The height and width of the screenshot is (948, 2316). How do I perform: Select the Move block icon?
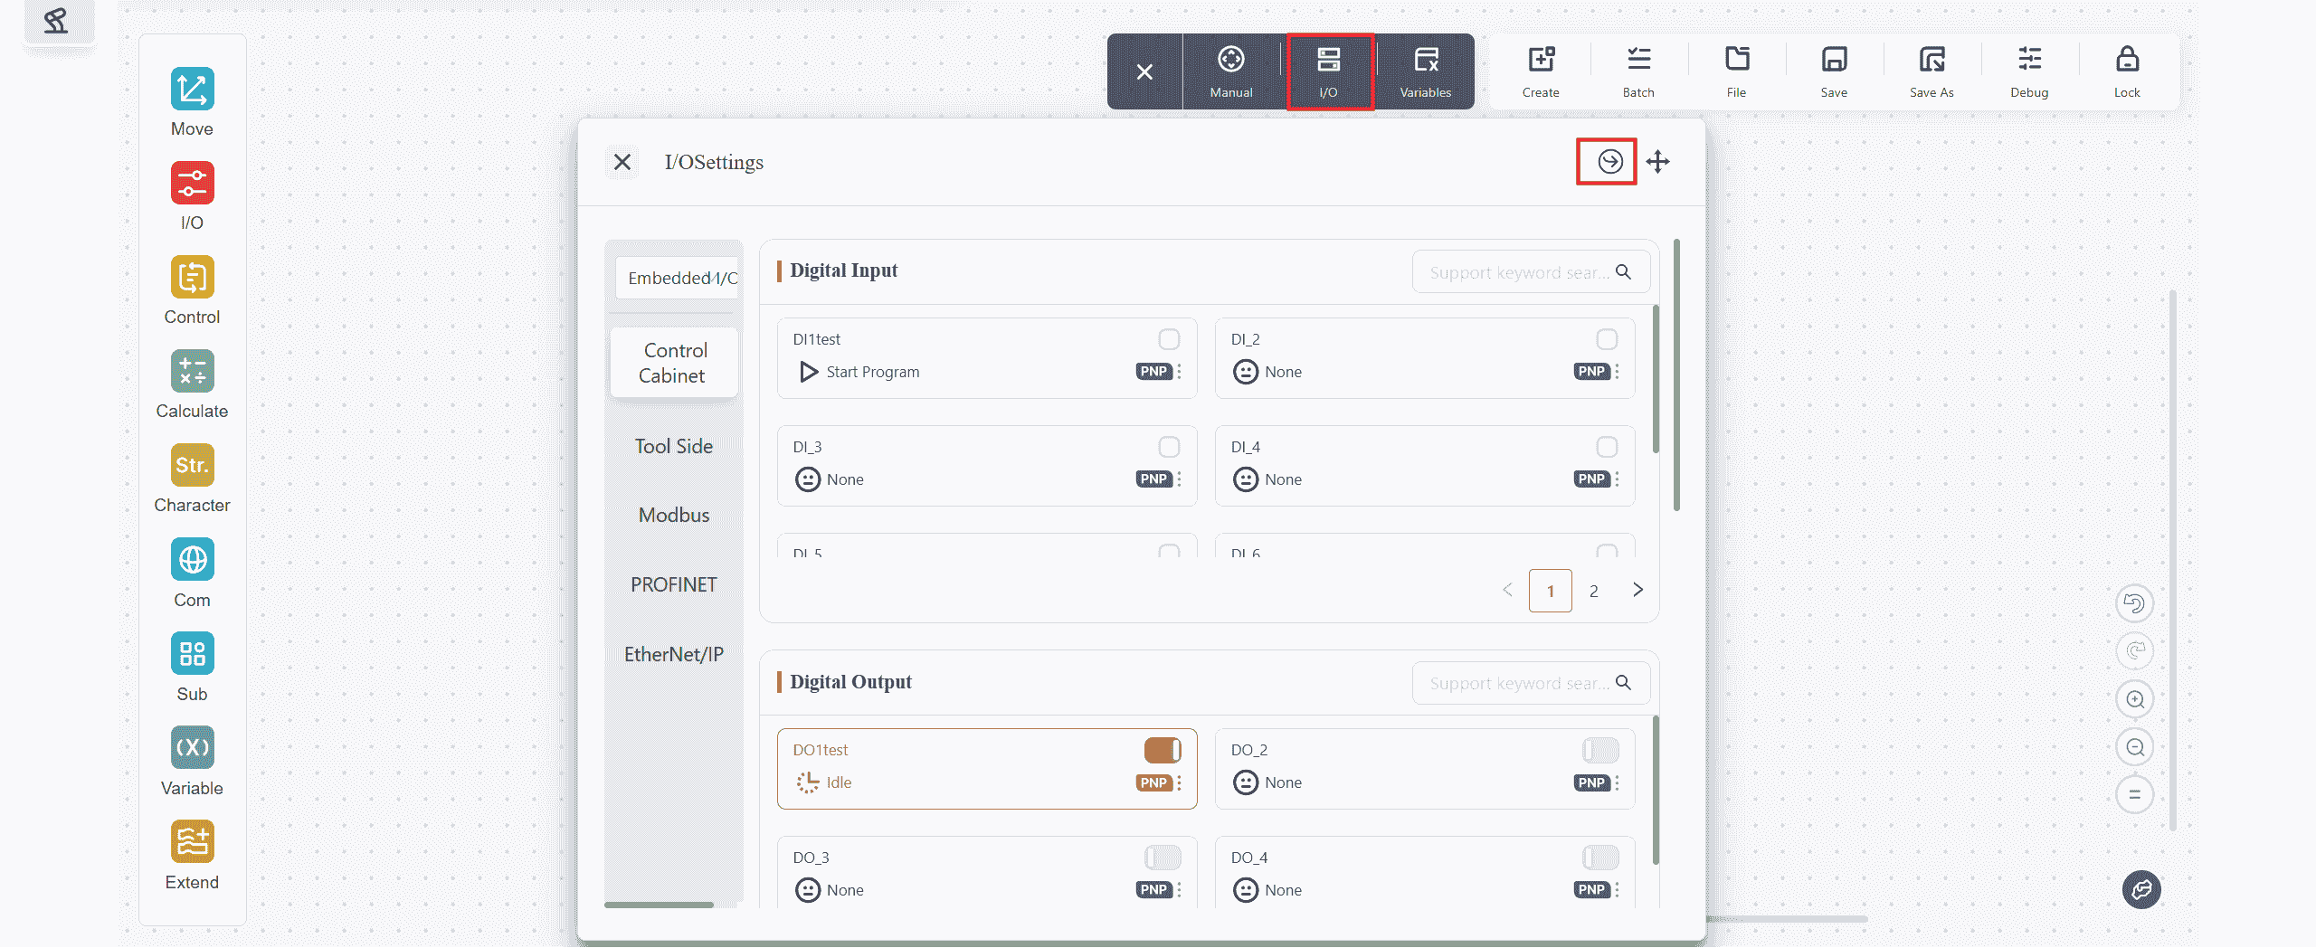192,90
